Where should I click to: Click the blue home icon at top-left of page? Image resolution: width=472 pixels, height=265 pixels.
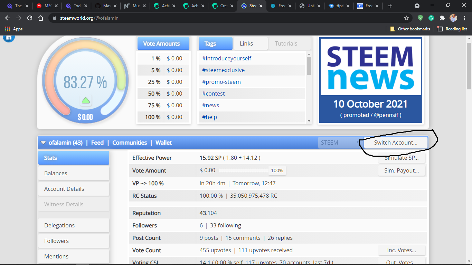coord(9,37)
